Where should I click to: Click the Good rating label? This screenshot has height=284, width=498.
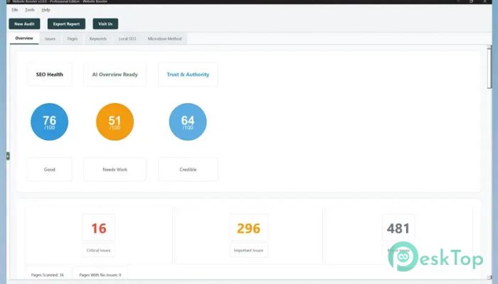(x=50, y=170)
